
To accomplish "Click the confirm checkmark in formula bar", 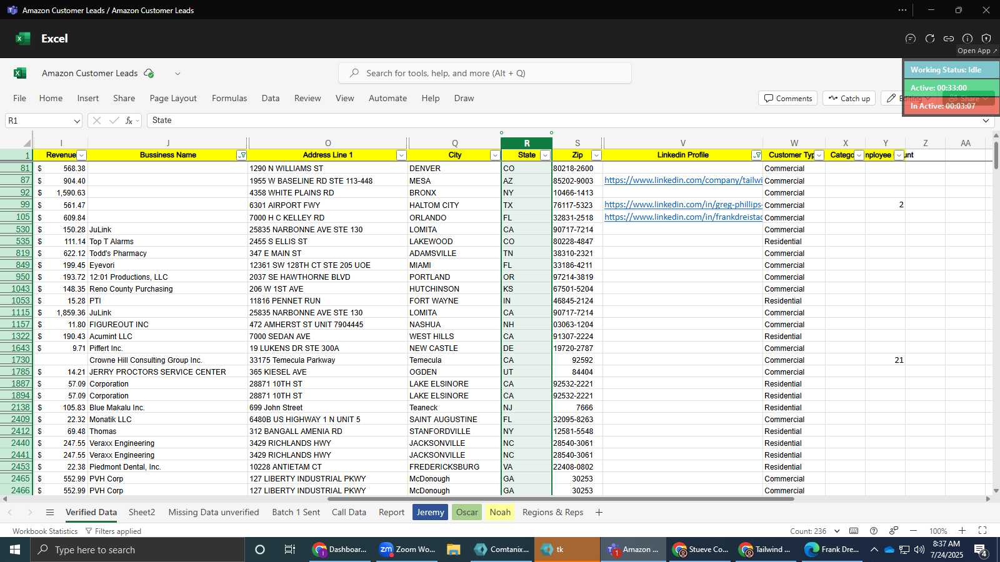I will coord(114,121).
